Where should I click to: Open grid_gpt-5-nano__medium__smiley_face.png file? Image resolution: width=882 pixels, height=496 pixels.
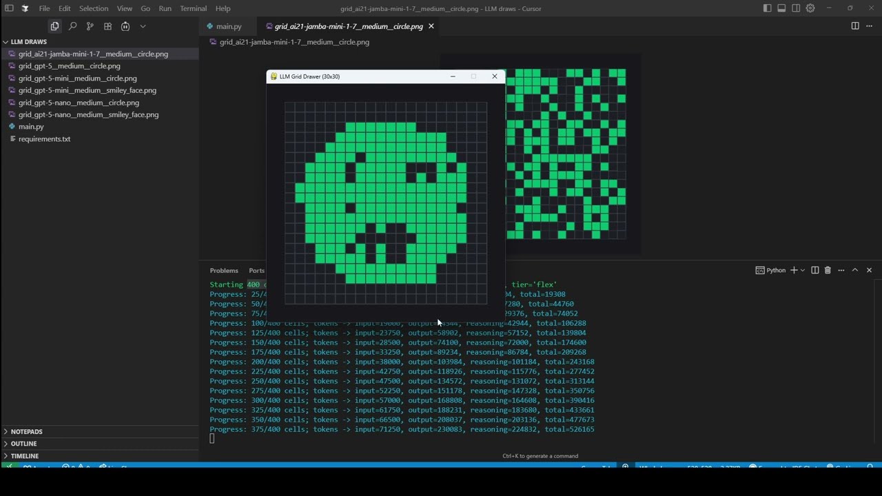pos(88,114)
